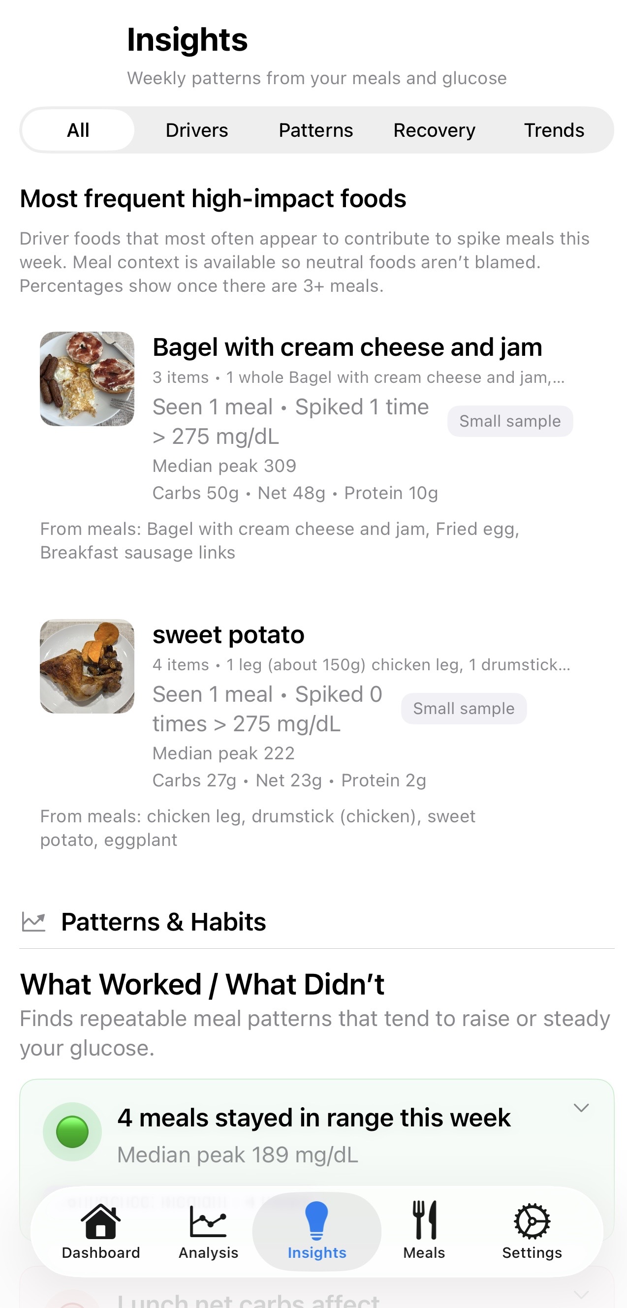Select the Trends filter segment
The width and height of the screenshot is (627, 1308).
(554, 130)
